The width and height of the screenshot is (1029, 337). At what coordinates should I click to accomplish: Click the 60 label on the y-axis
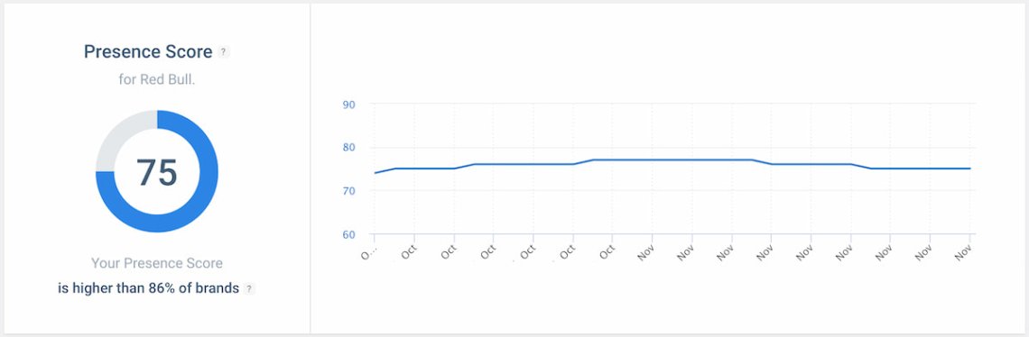[x=348, y=234]
